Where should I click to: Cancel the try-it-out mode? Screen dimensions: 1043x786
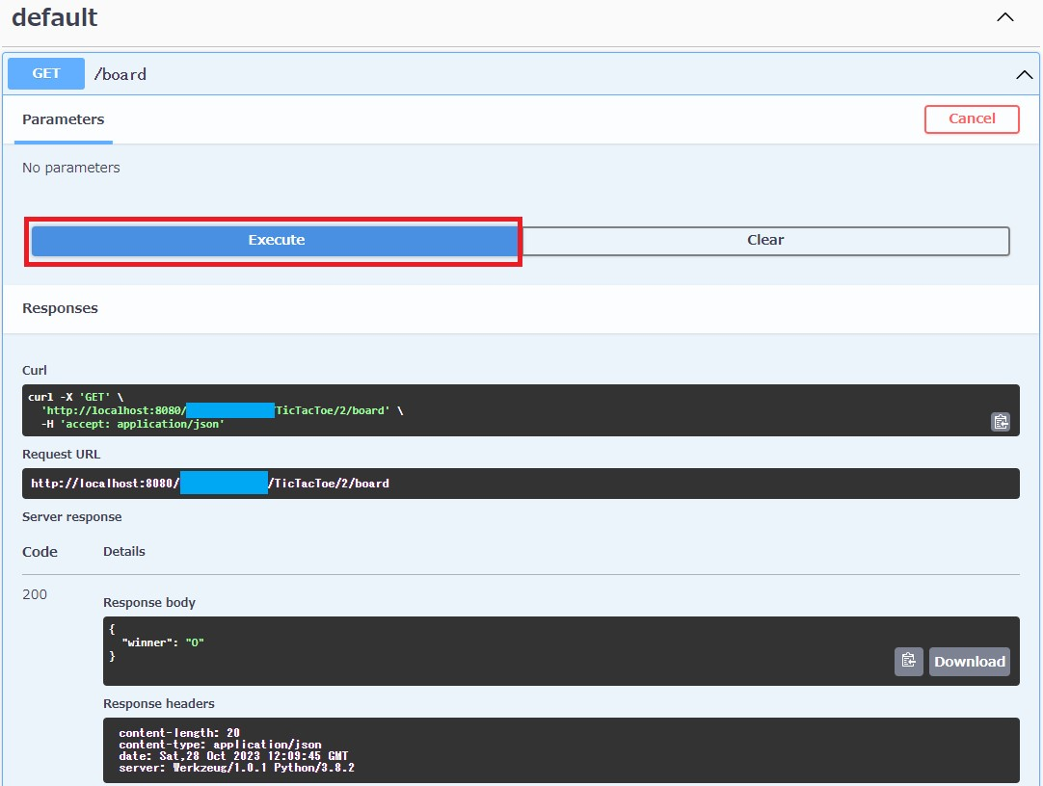point(972,118)
